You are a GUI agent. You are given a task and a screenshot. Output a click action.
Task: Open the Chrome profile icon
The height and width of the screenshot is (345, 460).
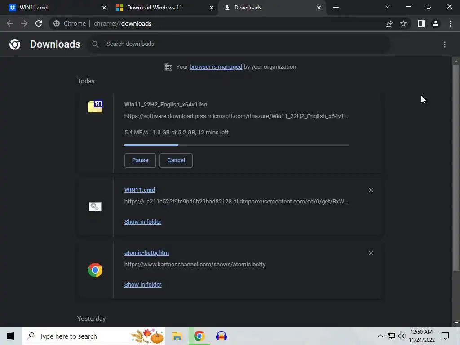436,23
